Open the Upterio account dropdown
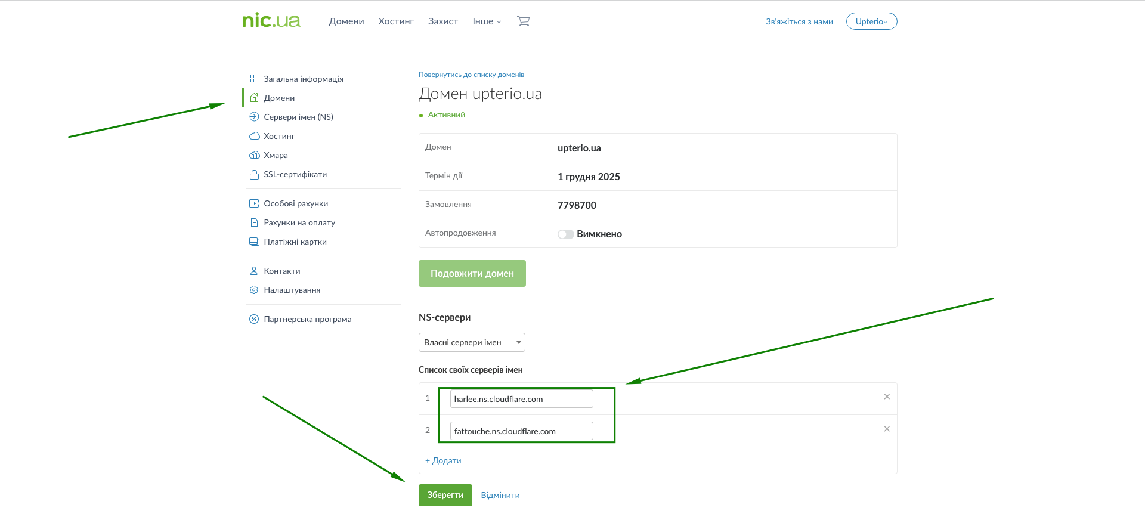The image size is (1145, 523). [871, 21]
